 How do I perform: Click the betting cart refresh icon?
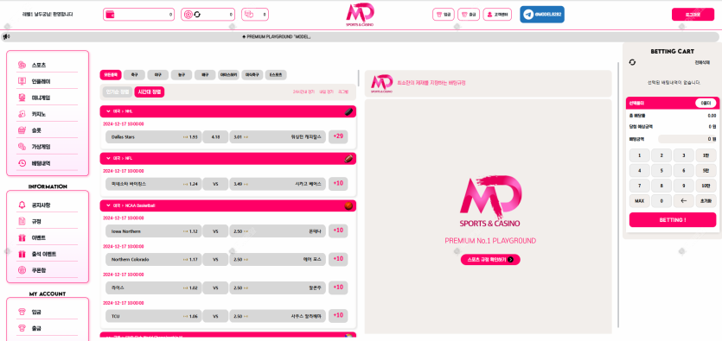point(632,62)
